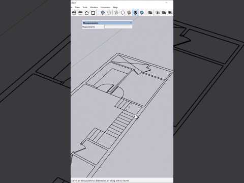Toggle the Back Edges style
This screenshot has height=183, width=244.
coord(109,13)
